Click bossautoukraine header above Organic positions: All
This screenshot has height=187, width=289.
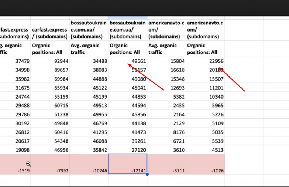[128, 30]
